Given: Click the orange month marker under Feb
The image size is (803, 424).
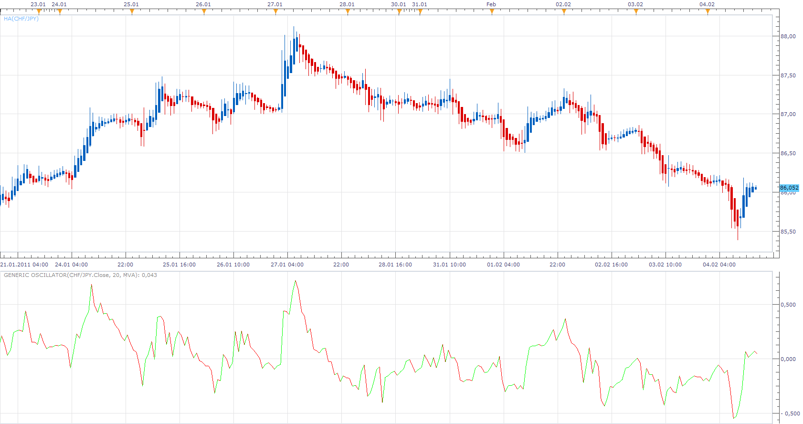Looking at the screenshot, I should click(x=492, y=11).
